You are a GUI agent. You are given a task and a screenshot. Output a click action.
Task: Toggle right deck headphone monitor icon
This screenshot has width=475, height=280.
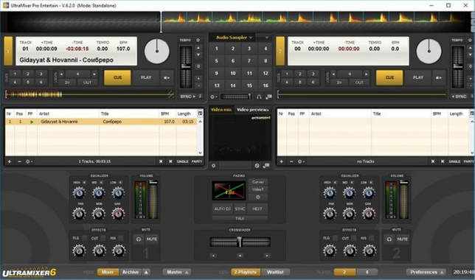[389, 239]
